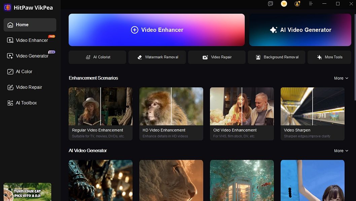
Task: Open AI Color from the sidebar
Action: [30, 72]
